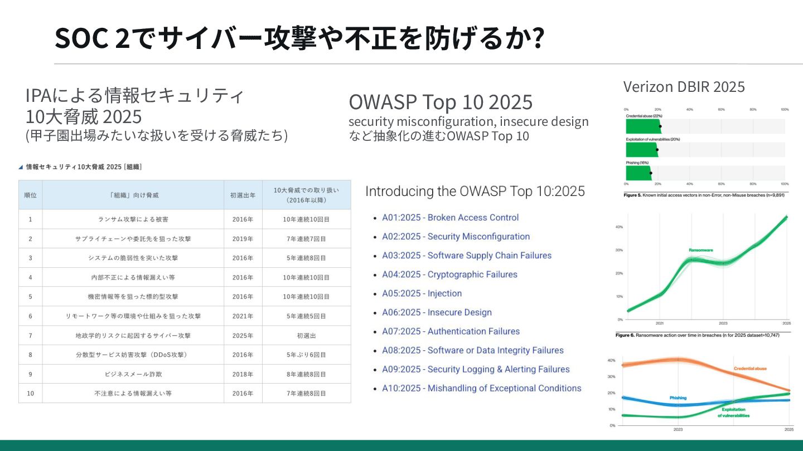Image resolution: width=803 pixels, height=451 pixels.
Task: Click the 内部不正による情報漏えい等 cell
Action: tap(133, 277)
